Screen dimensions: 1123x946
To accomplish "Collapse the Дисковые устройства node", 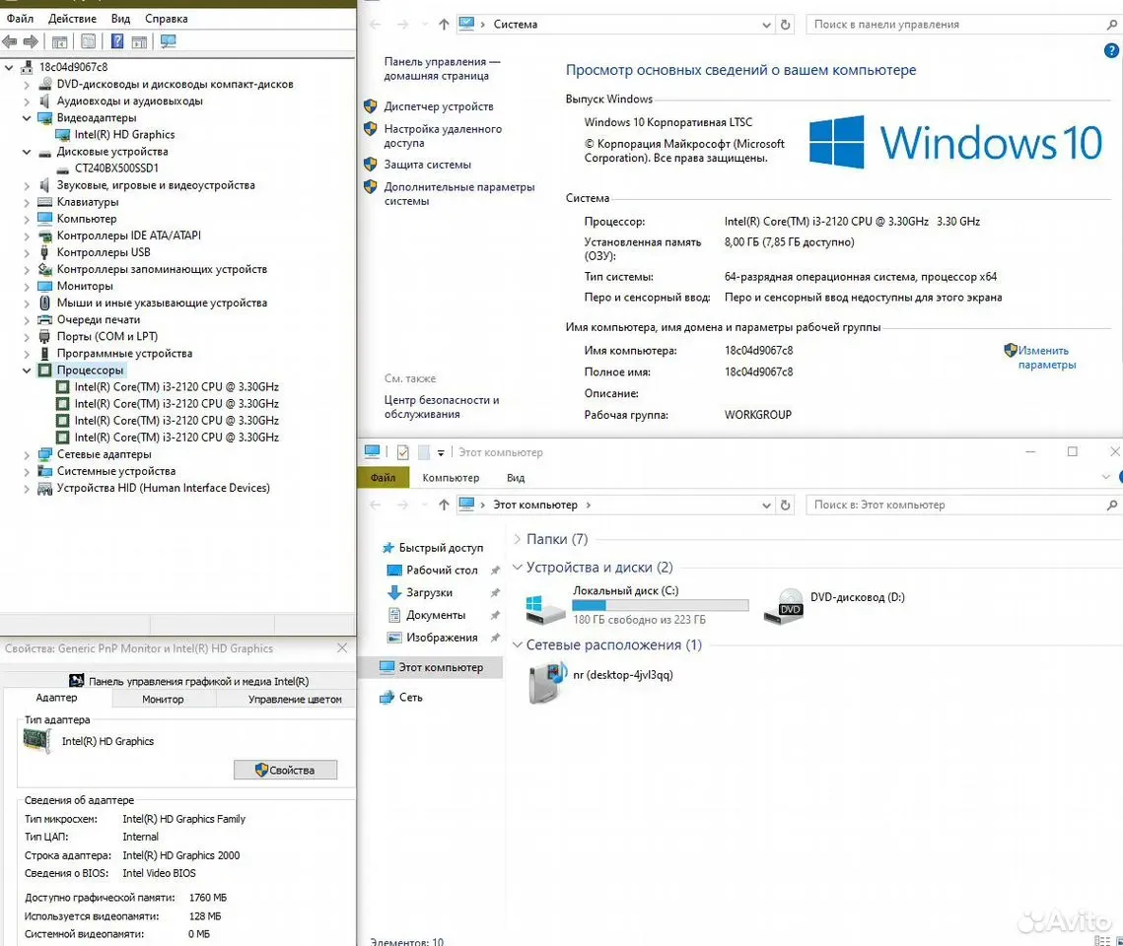I will (x=27, y=152).
